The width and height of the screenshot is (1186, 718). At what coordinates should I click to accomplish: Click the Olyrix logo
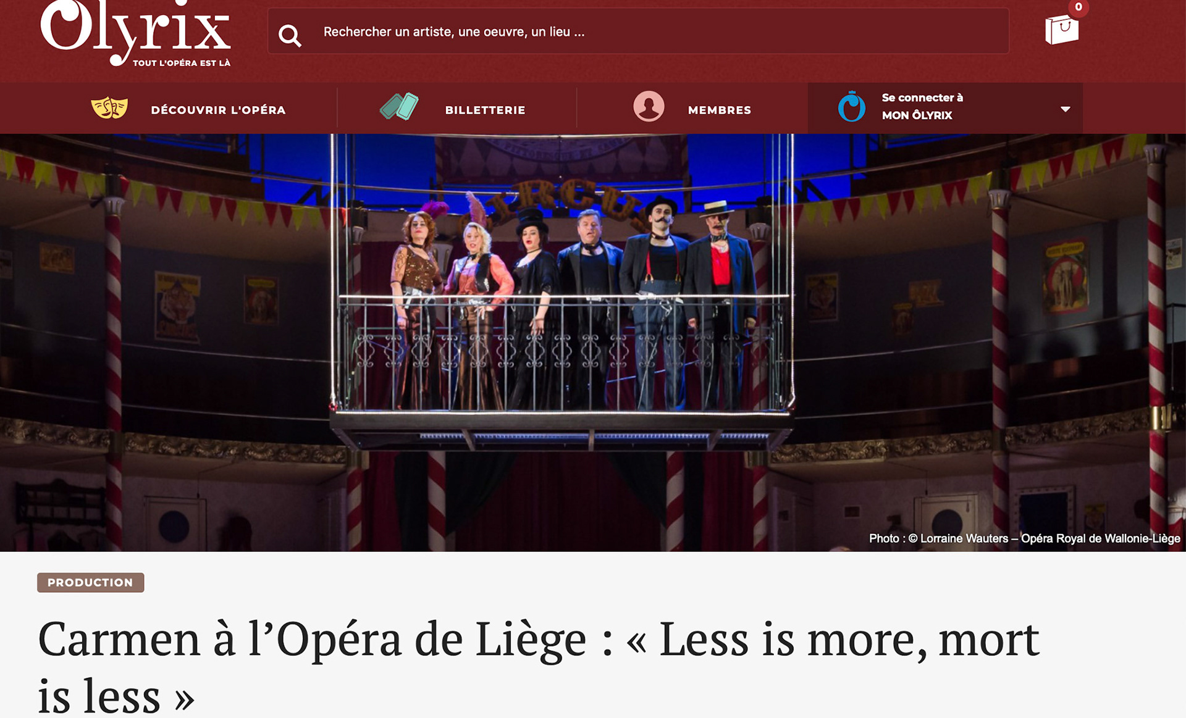(135, 33)
